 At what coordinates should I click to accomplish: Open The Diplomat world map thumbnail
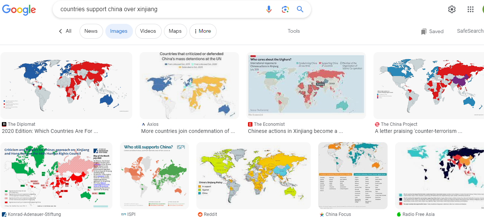[66, 86]
